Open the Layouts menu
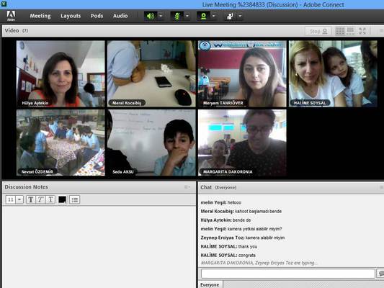This screenshot has height=288, width=384. 71,16
